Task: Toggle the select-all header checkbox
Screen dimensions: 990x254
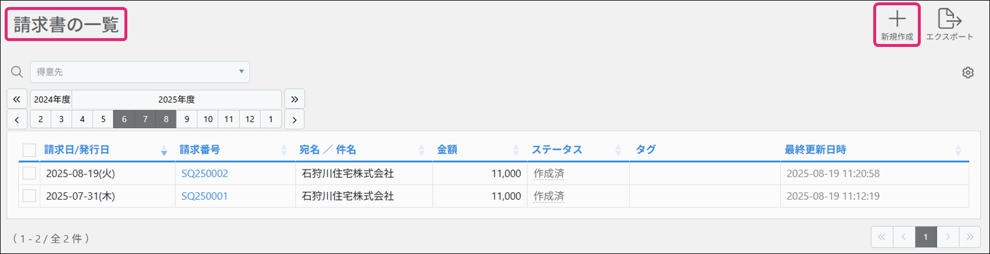Action: pyautogui.click(x=29, y=150)
